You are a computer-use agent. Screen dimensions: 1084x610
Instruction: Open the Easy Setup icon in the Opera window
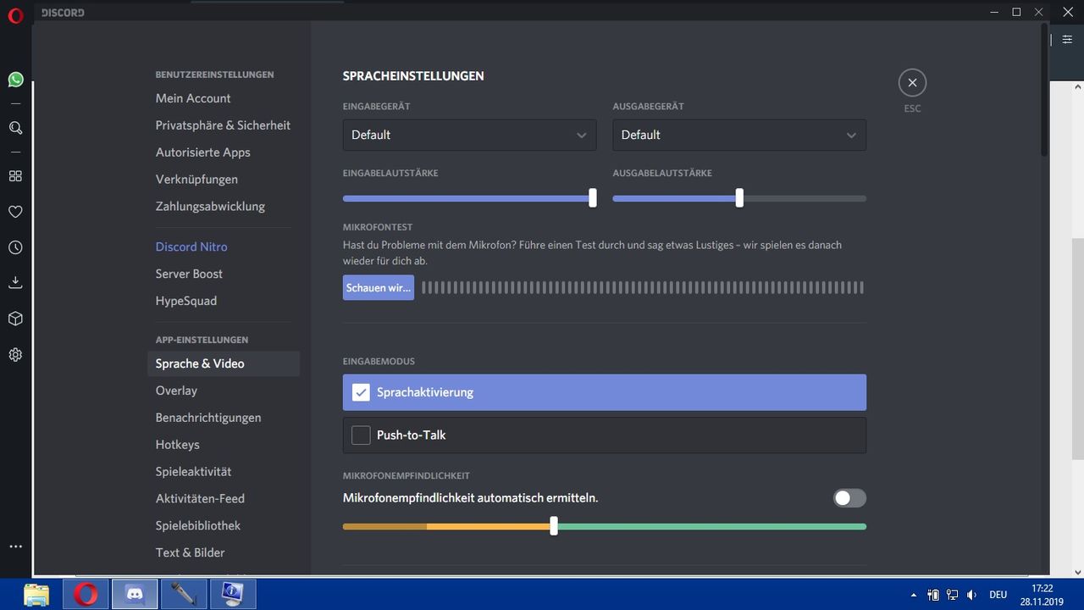pos(1067,39)
